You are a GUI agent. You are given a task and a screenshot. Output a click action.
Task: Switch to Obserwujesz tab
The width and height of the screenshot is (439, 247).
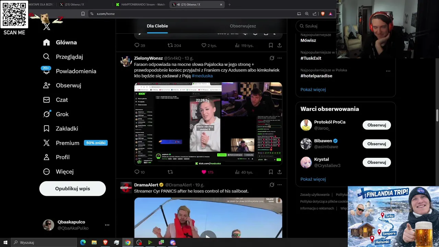coord(243,26)
